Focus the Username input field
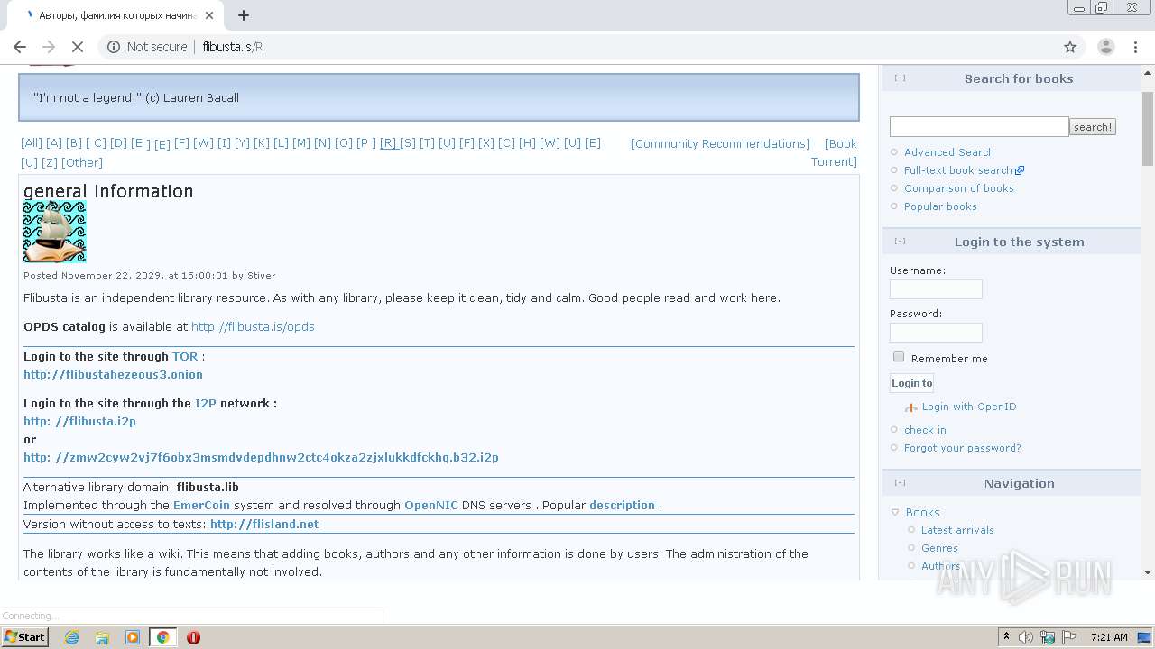 pyautogui.click(x=936, y=289)
